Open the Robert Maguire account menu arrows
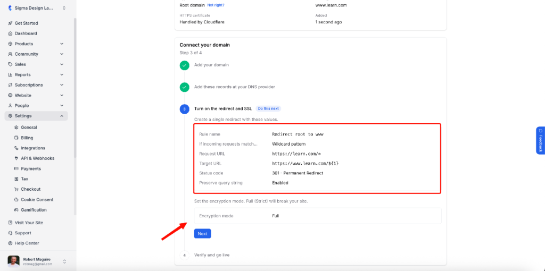 pos(64,261)
